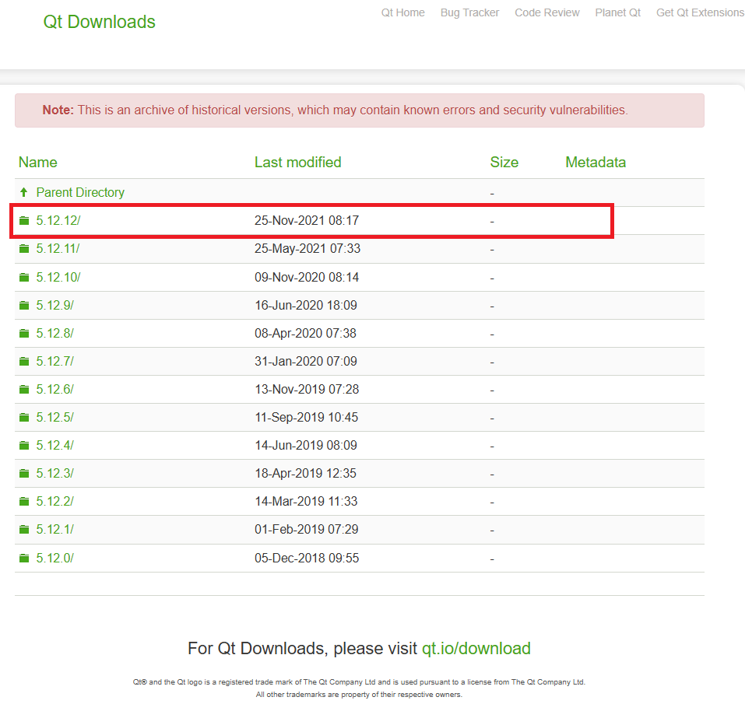Open the 5.12.3/ directory link
The image size is (745, 704).
click(55, 473)
